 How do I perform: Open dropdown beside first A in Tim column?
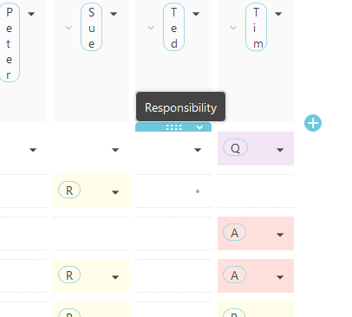tap(280, 235)
